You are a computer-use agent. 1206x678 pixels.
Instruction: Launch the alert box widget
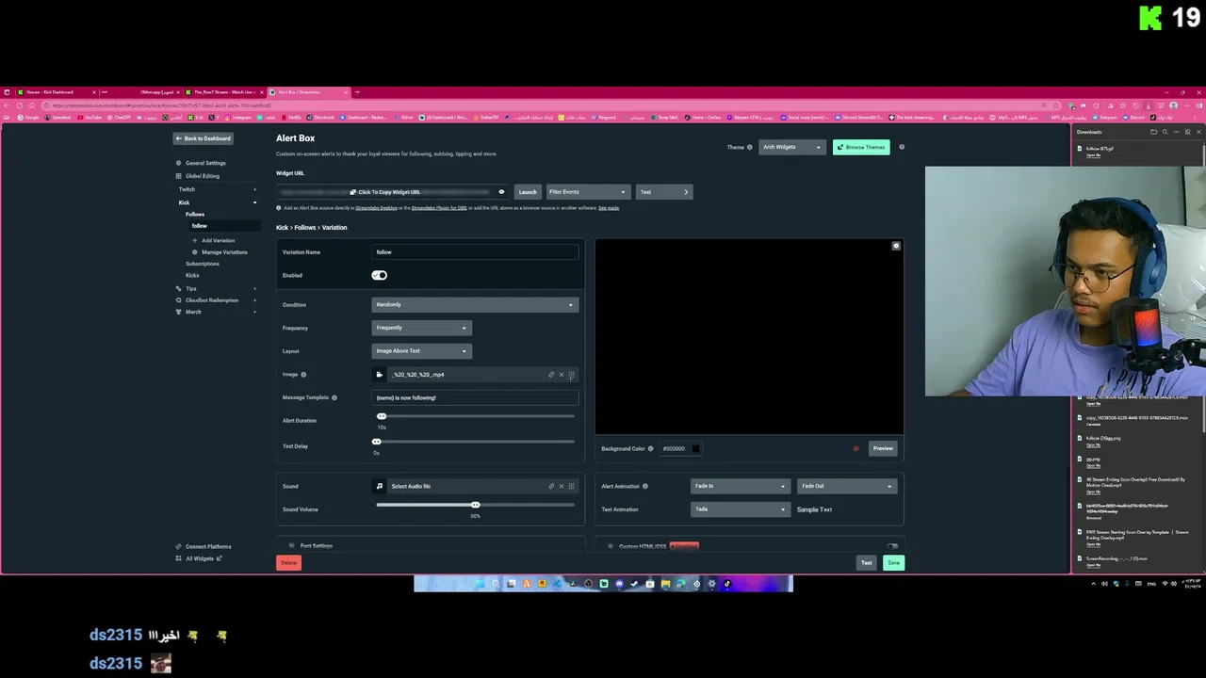point(528,192)
